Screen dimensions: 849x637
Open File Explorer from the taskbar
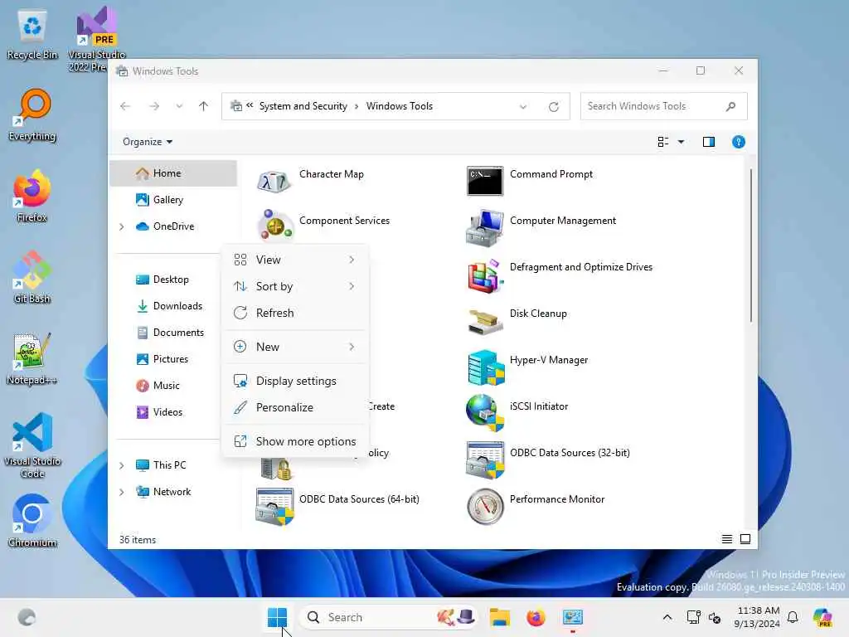coord(500,617)
